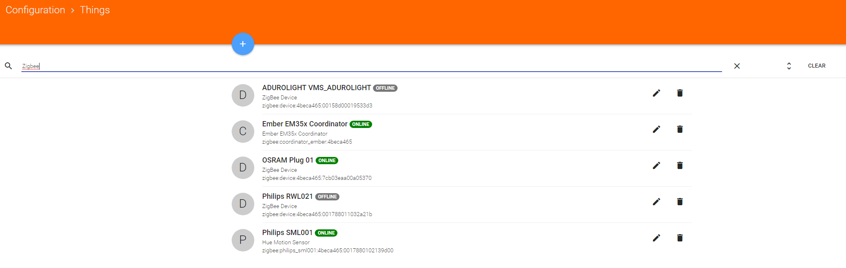Click OFFLINE badge on Philips RWL021
Viewport: 846px width, 268px height.
(x=327, y=197)
